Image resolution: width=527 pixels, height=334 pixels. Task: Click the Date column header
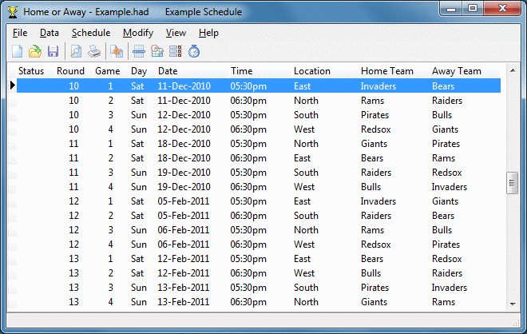[168, 71]
